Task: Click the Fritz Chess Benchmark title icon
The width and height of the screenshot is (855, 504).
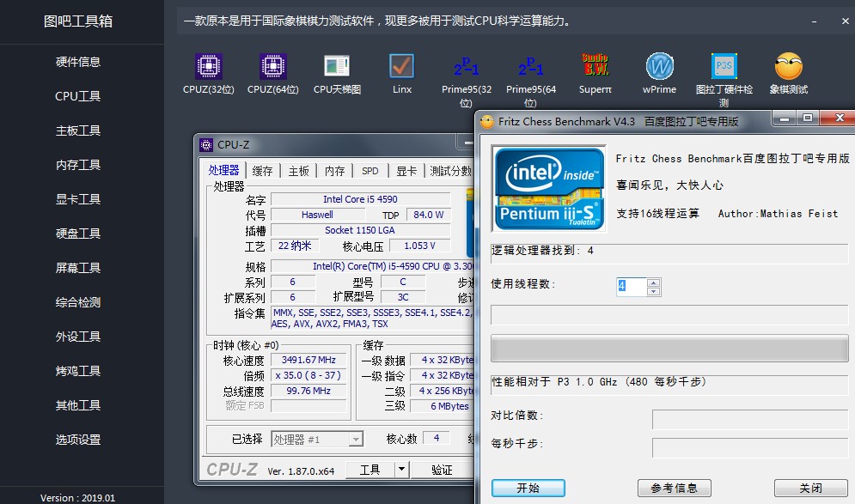Action: point(486,122)
